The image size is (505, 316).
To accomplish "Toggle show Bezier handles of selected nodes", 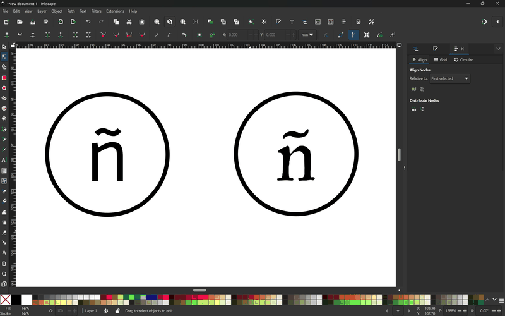I will click(353, 35).
